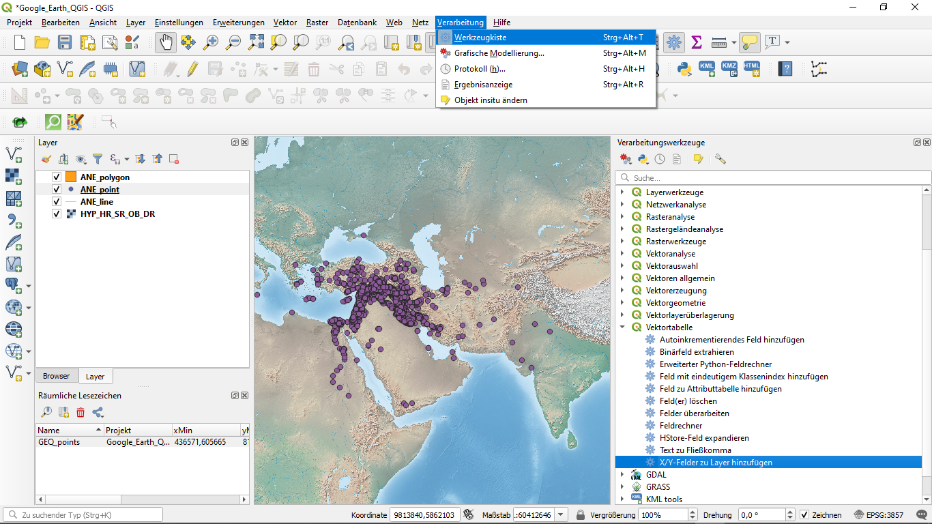Screen dimensions: 932x524
Task: Click the KML import toolbar icon
Action: click(707, 68)
